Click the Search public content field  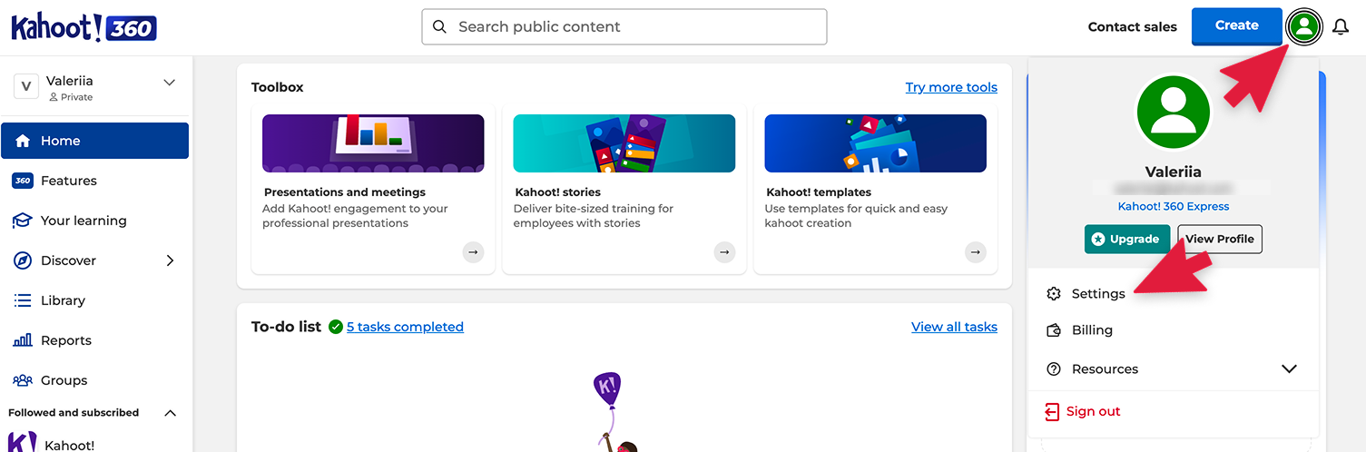pyautogui.click(x=624, y=27)
